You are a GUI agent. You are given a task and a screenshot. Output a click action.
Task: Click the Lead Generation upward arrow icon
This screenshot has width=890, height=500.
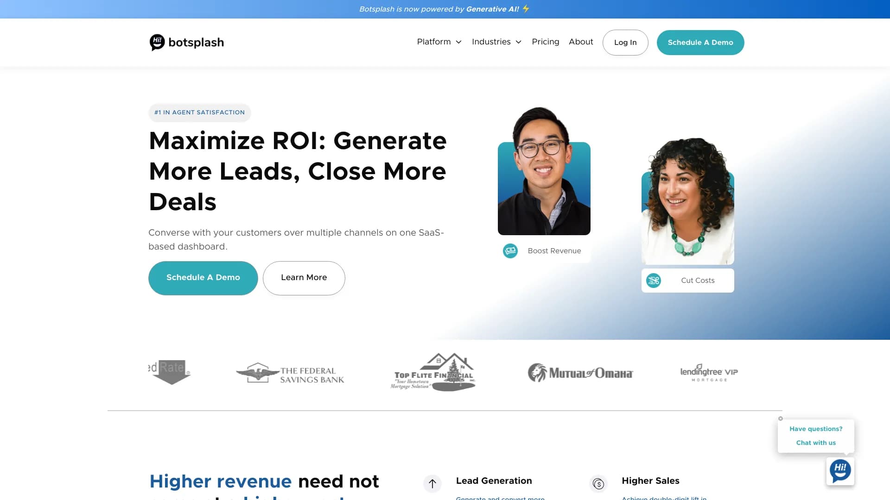click(x=432, y=483)
